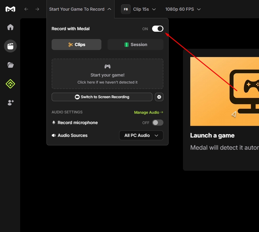Click the Medal logo icon
Screen dimensions: 259x232
coord(10,9)
